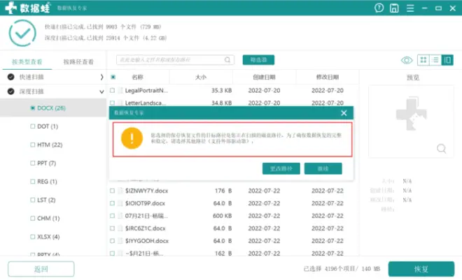
Task: Click the 返回 back button
Action: [41, 269]
